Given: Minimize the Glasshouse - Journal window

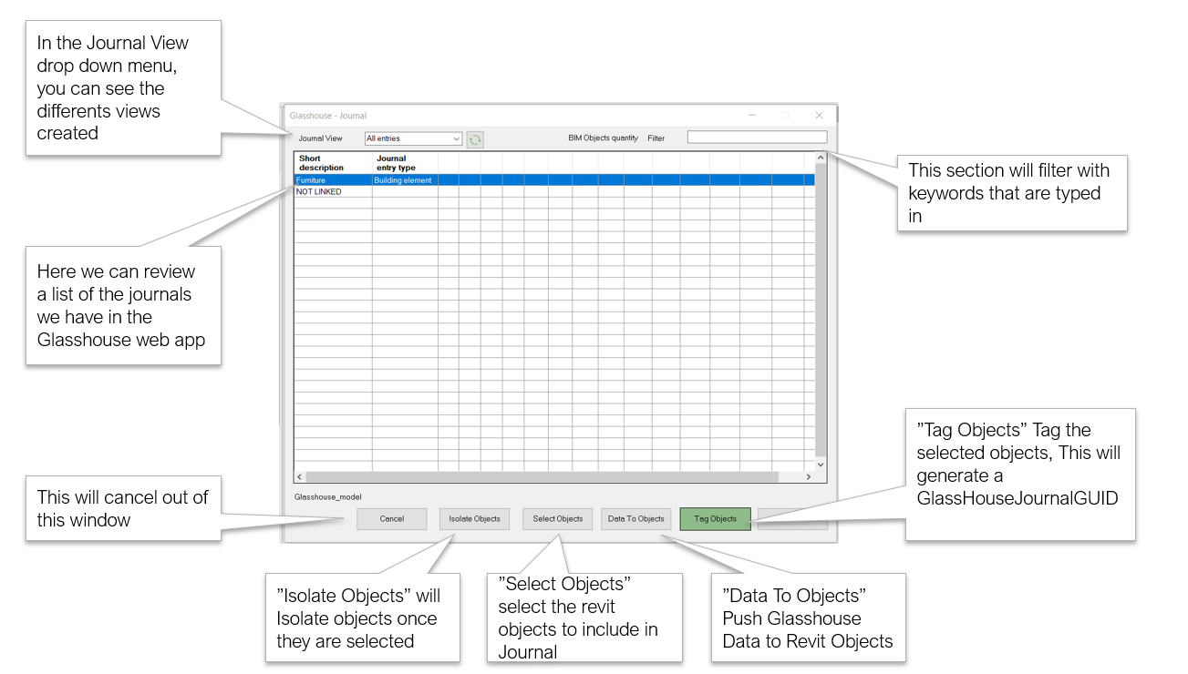Looking at the screenshot, I should coord(752,116).
